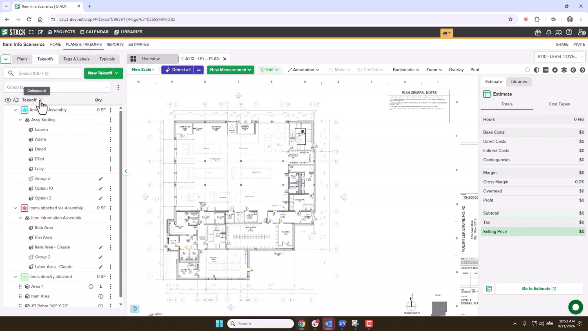The width and height of the screenshot is (588, 331).
Task: Open the chat bubble support icon
Action: click(575, 307)
